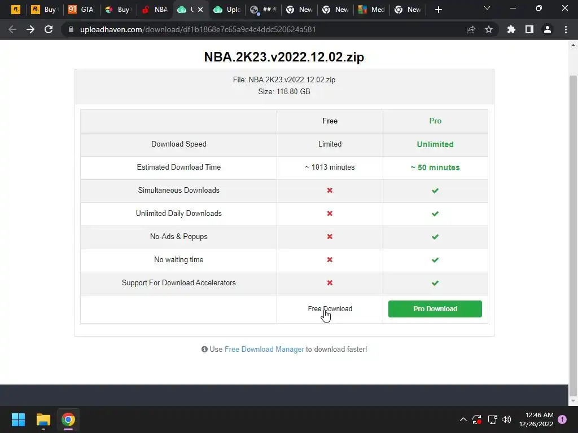Switch to the first Buy tab
This screenshot has height=433, width=578.
pos(45,10)
